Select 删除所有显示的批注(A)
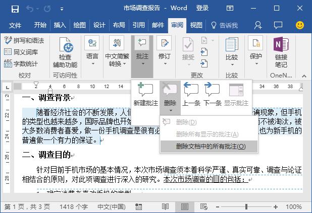 coord(209,134)
